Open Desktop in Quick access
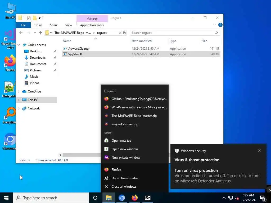This screenshot has height=203, width=271. 35,51
